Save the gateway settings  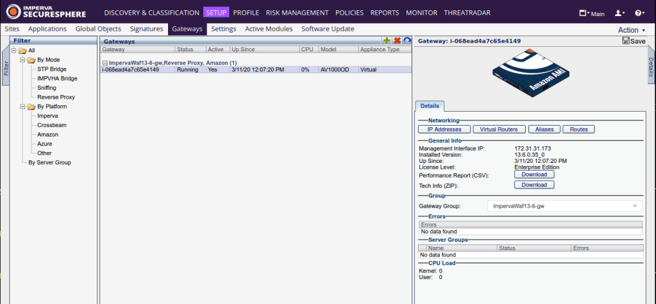click(634, 40)
